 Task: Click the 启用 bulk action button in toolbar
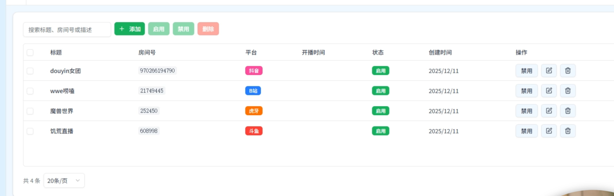158,29
